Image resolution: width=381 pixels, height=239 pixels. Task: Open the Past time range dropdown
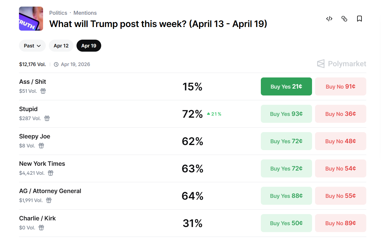click(x=32, y=46)
